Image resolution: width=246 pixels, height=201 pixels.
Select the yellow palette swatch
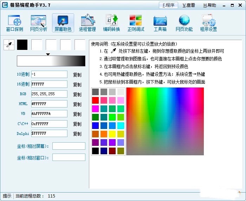click(112, 134)
